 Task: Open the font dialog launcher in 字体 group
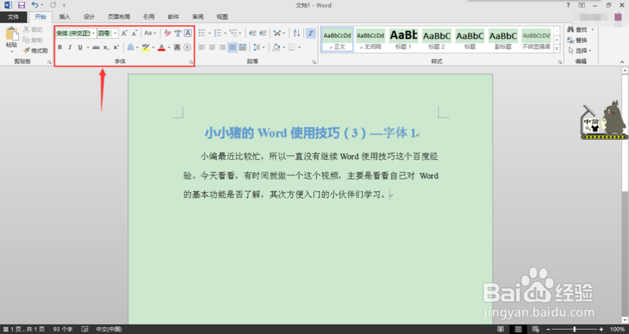191,62
